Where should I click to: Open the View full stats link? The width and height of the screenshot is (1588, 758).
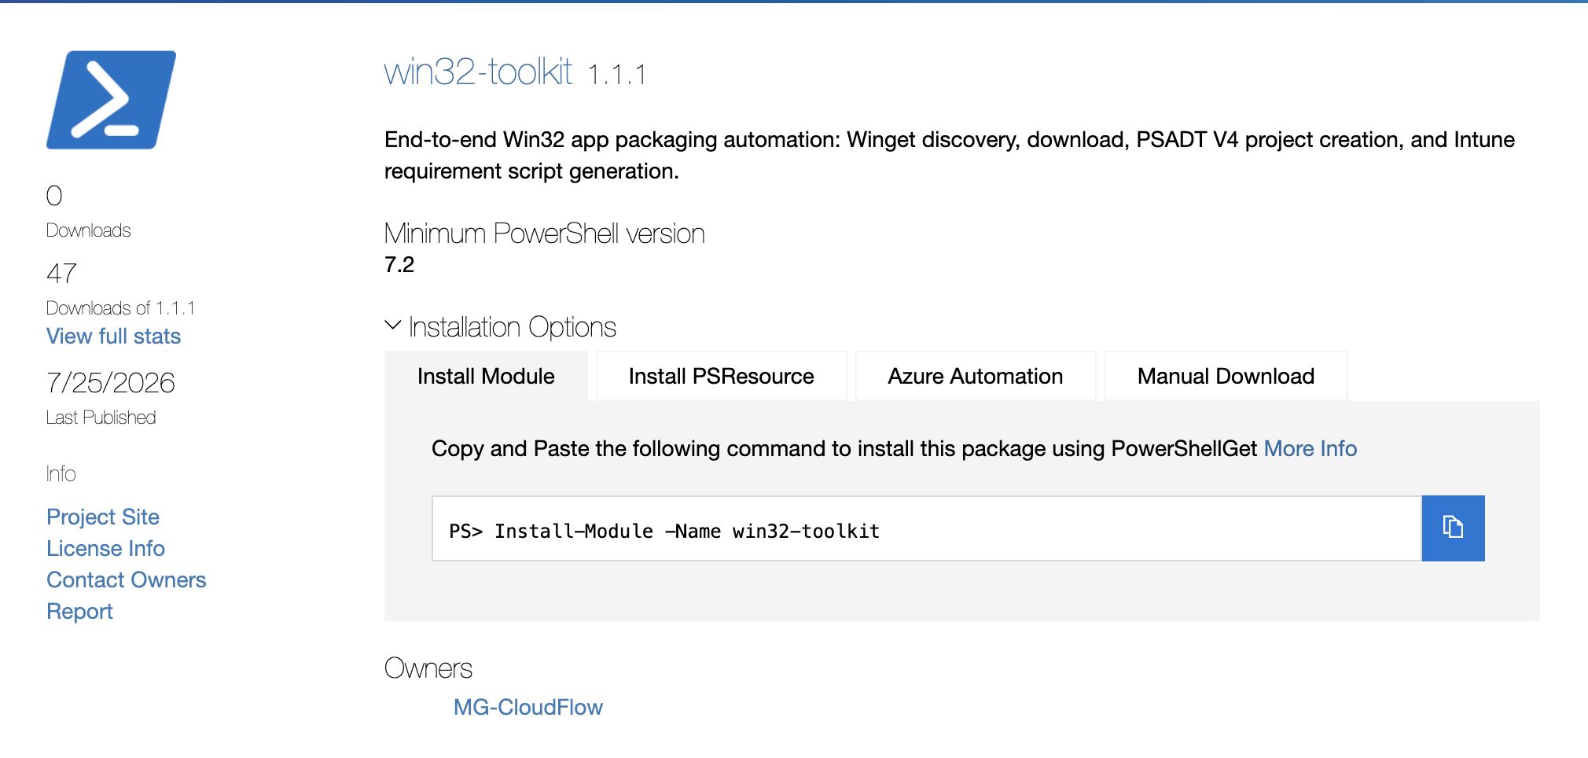coord(113,336)
